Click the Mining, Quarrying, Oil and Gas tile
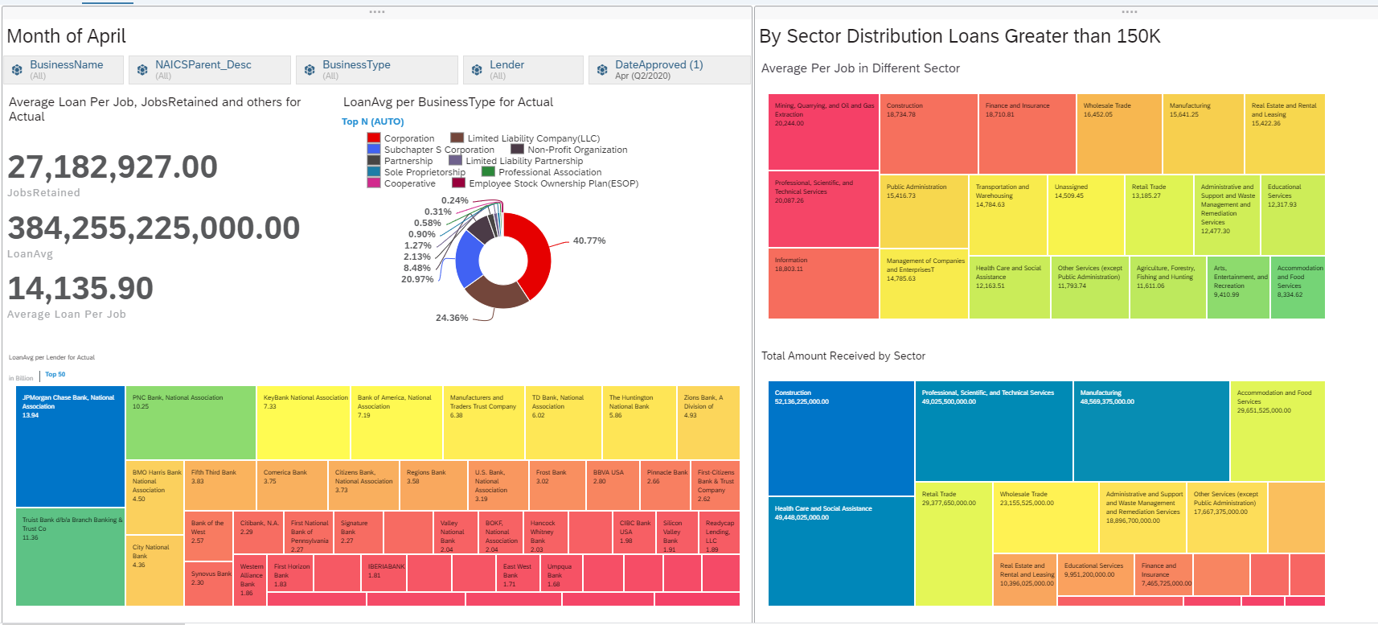The height and width of the screenshot is (625, 1378). tap(823, 132)
